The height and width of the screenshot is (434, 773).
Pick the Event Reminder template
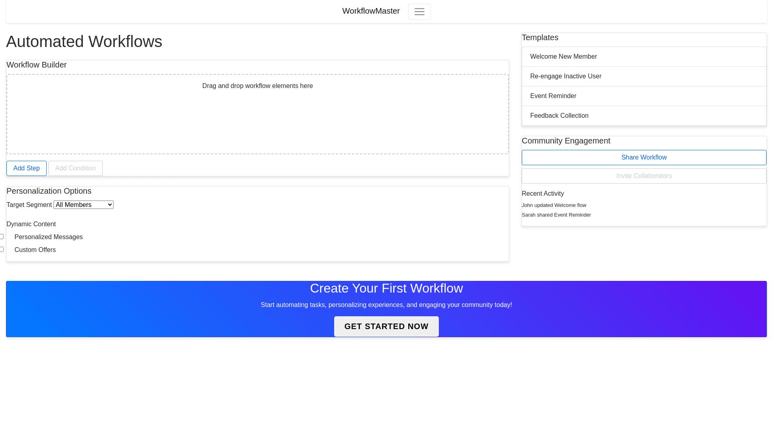(644, 96)
